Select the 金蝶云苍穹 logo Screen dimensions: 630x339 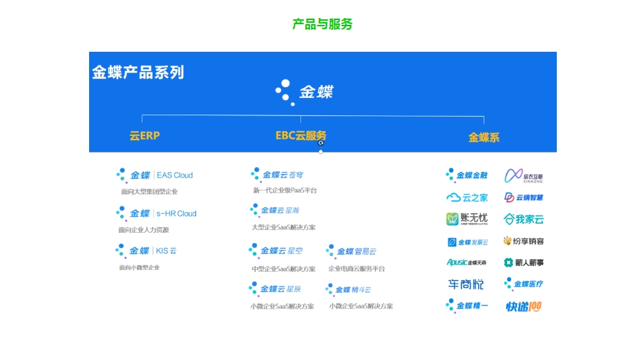point(277,175)
